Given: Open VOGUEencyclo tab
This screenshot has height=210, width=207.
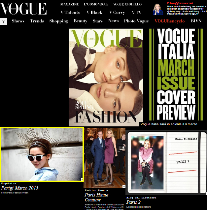Looking at the screenshot, I should pyautogui.click(x=169, y=21).
